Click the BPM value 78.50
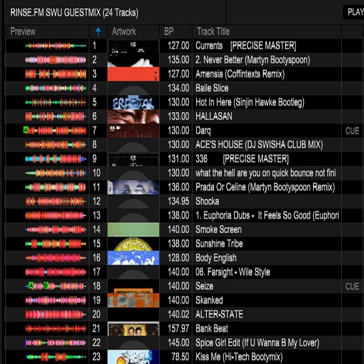Screen dimensions: 364x364 point(180,357)
